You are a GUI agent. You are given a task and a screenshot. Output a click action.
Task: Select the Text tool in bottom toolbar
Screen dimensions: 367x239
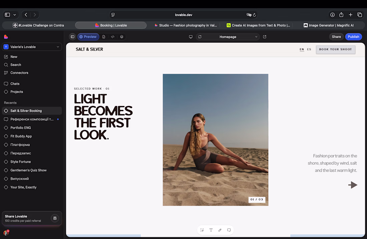coord(211,230)
